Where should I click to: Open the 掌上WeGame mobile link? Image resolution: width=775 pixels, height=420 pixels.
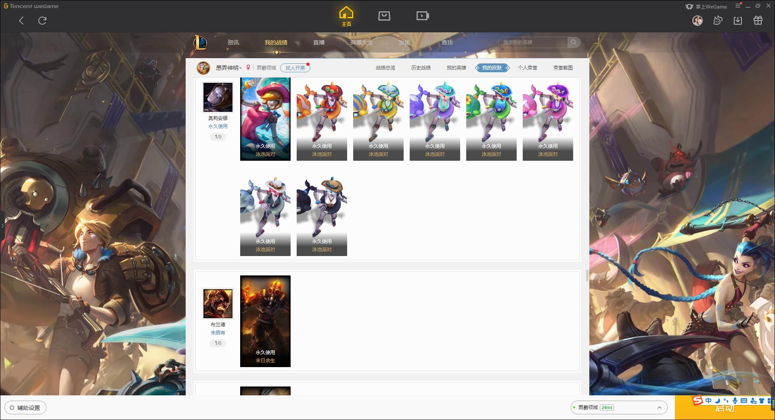click(706, 6)
